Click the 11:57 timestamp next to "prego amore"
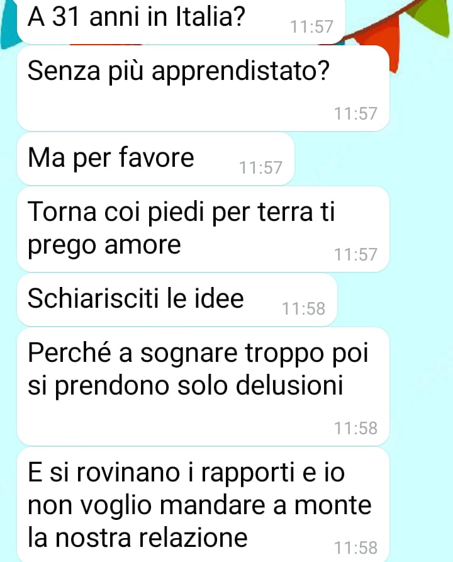Viewport: 453px width, 562px height. click(356, 254)
